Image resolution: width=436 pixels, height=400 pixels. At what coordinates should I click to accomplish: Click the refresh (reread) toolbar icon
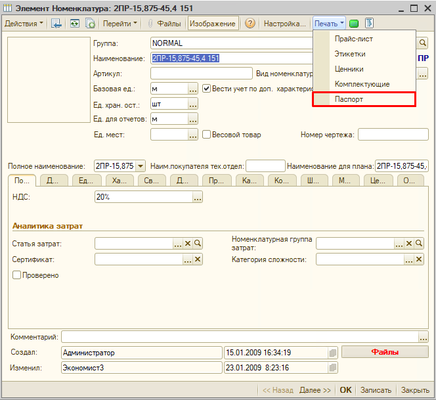[x=74, y=24]
